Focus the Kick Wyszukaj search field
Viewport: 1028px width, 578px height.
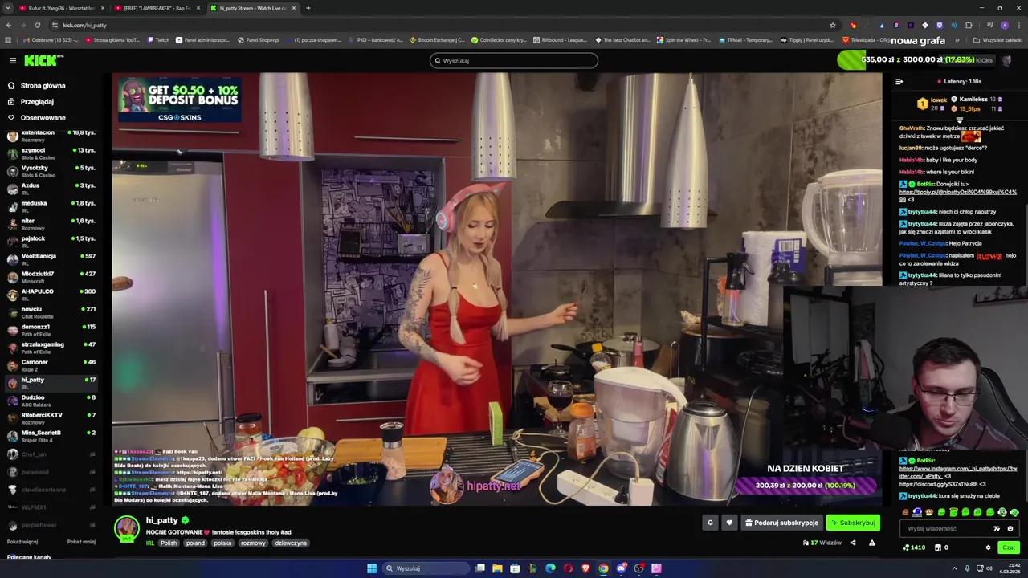point(514,60)
